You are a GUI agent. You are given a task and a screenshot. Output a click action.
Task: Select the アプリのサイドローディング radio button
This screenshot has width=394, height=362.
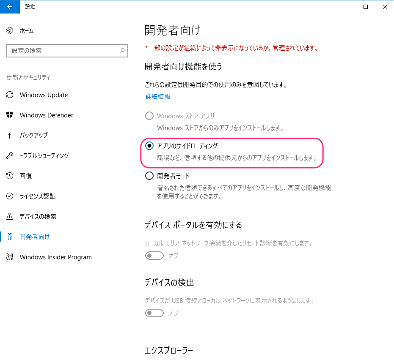pos(149,146)
